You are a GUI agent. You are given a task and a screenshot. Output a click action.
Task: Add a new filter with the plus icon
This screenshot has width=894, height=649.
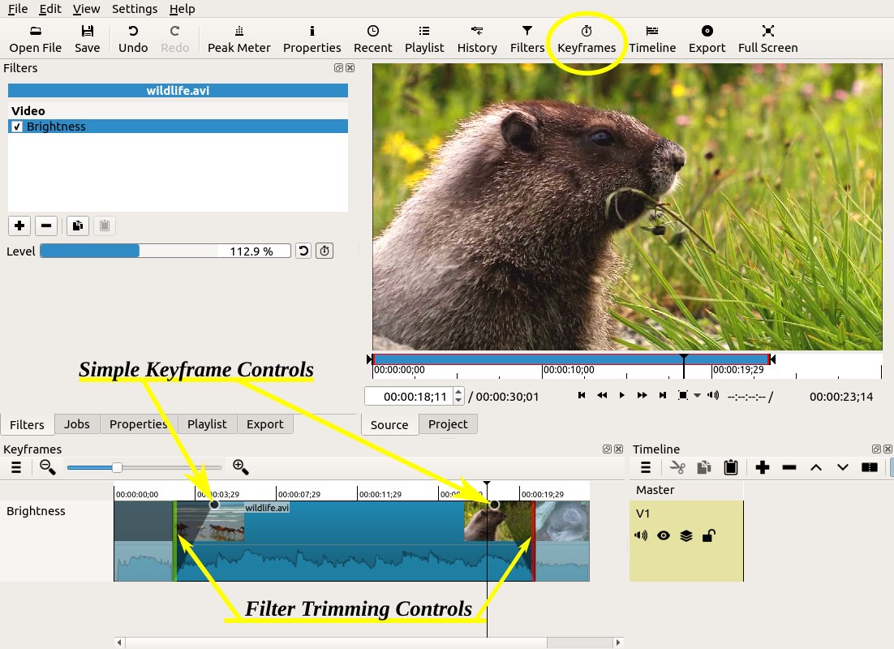click(x=19, y=226)
